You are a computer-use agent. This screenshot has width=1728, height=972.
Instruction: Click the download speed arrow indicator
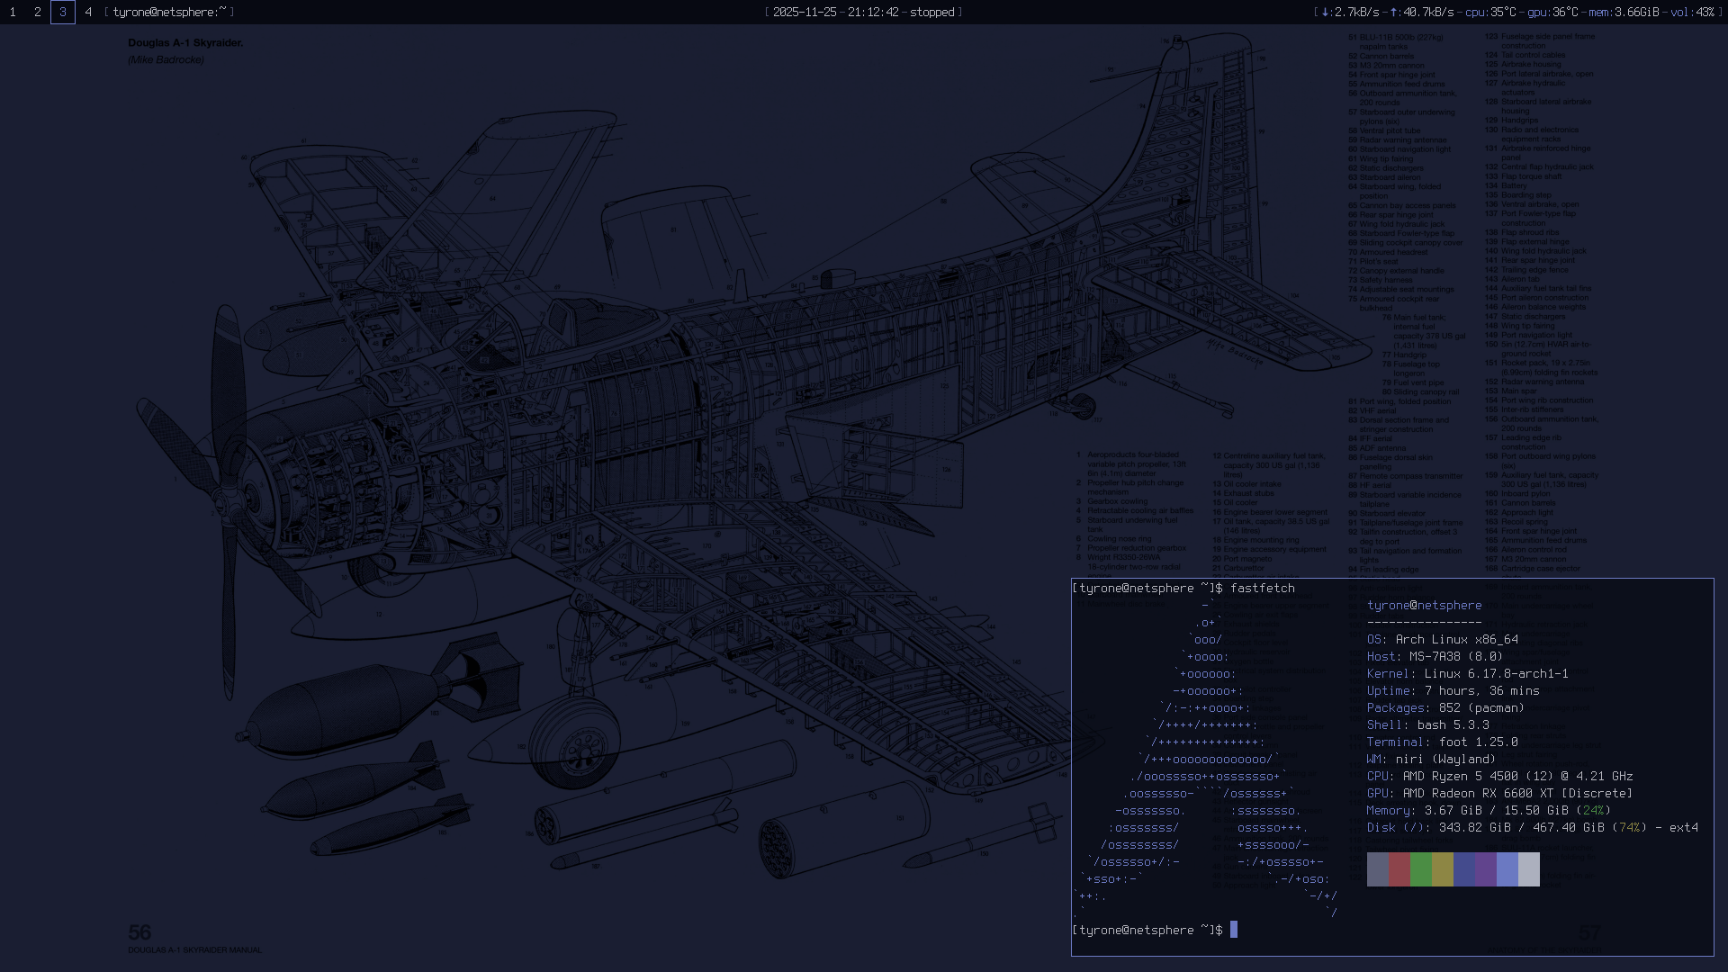click(x=1326, y=13)
